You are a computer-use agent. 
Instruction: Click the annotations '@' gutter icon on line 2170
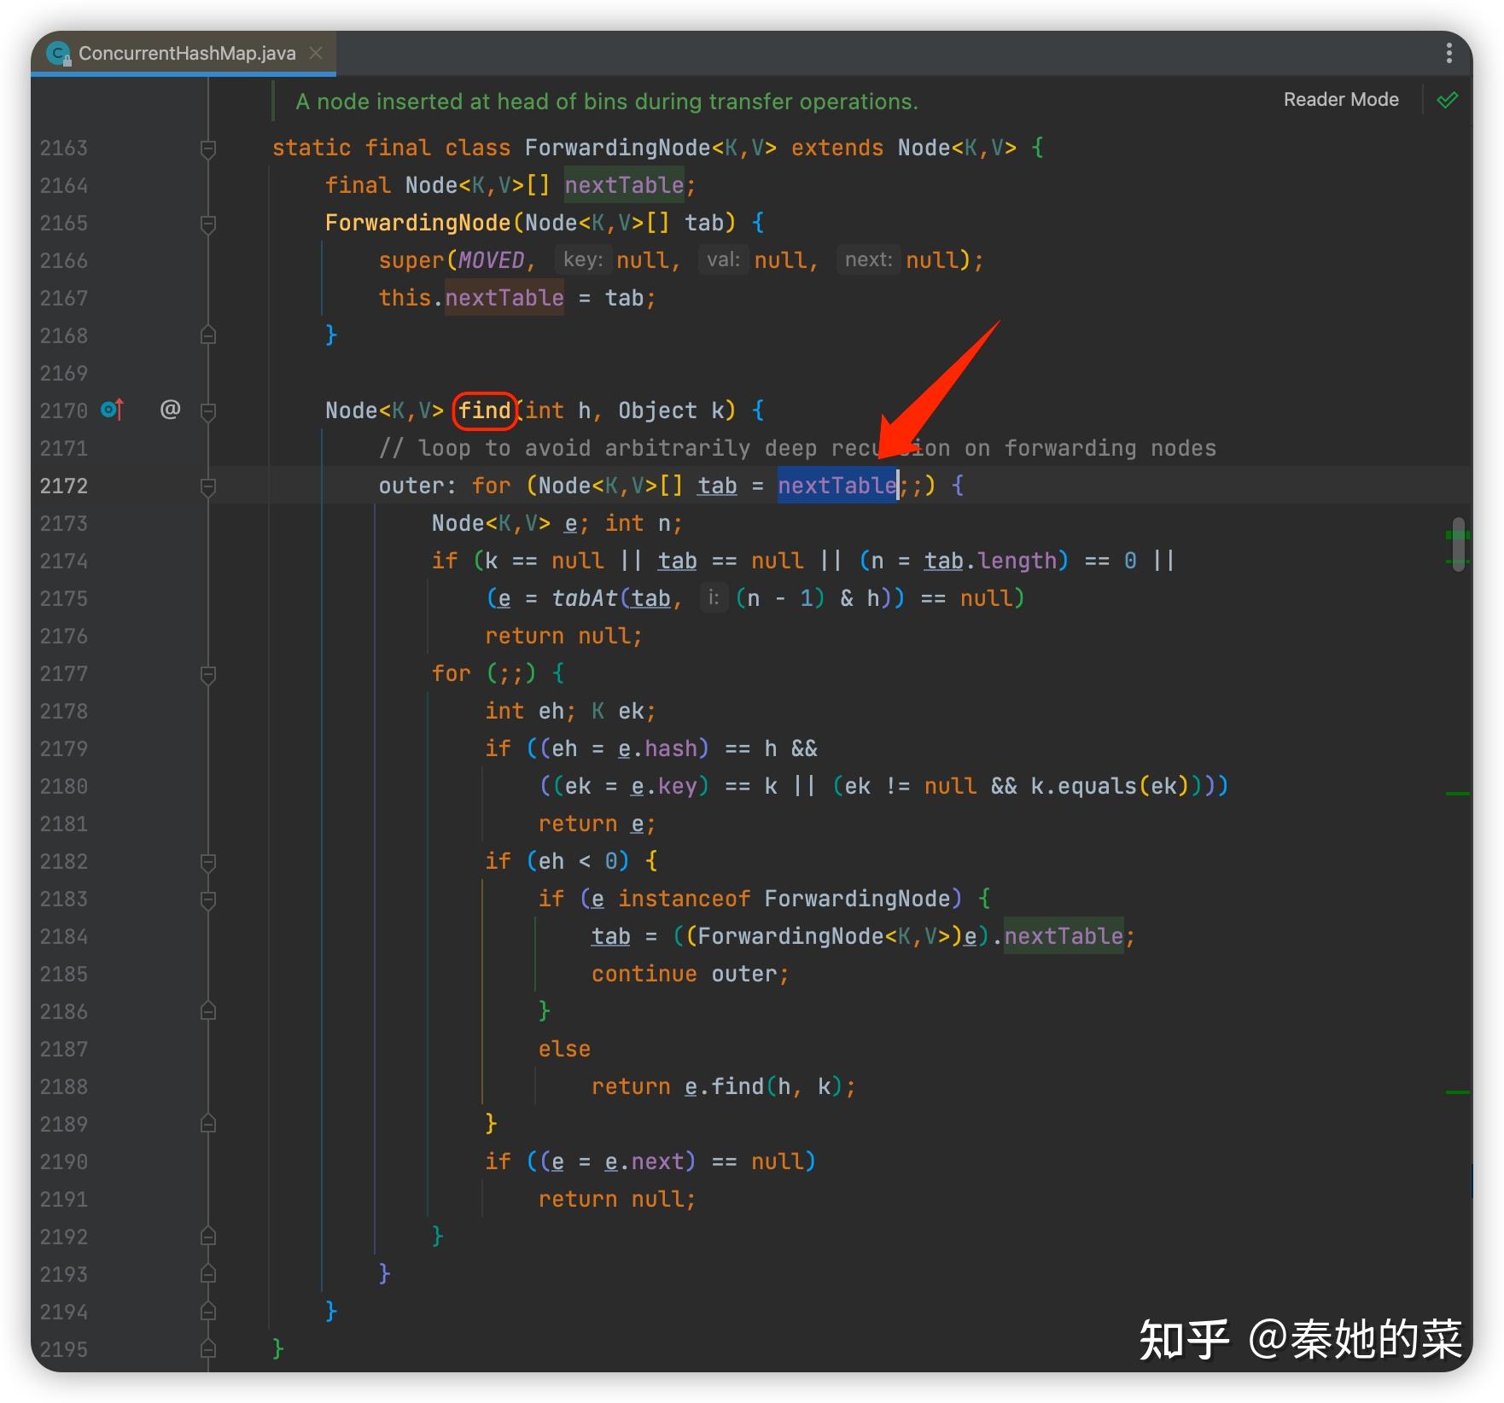(170, 410)
